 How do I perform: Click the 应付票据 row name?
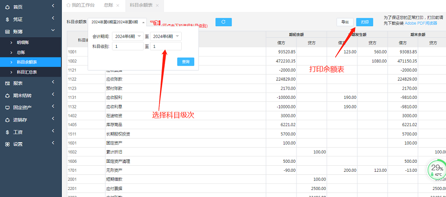pyautogui.click(x=114, y=189)
